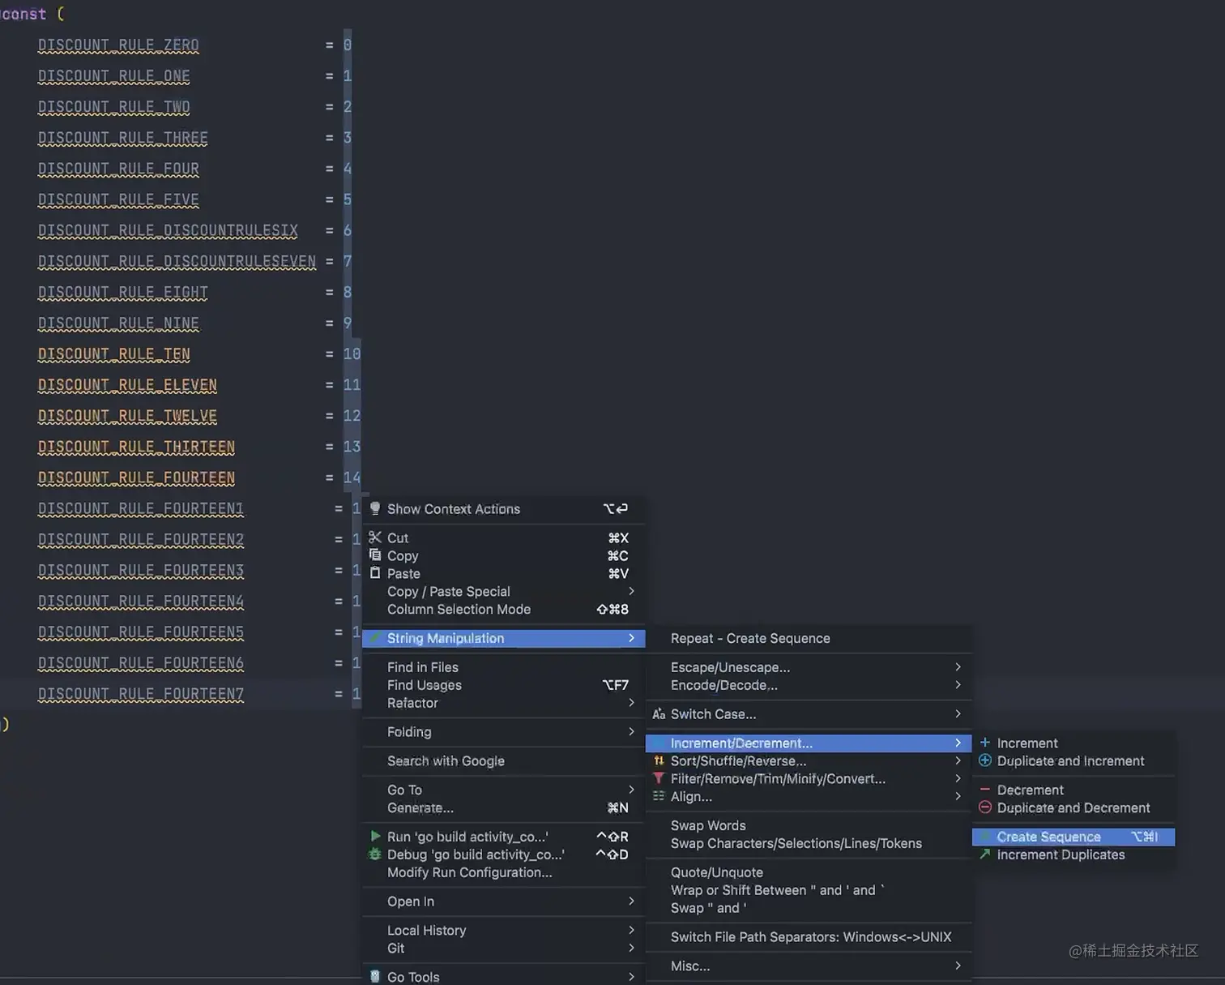Click the DISCOUNT_RULE_DISCOUNTRULESEVEN constant
This screenshot has width=1225, height=985.
coord(177,261)
